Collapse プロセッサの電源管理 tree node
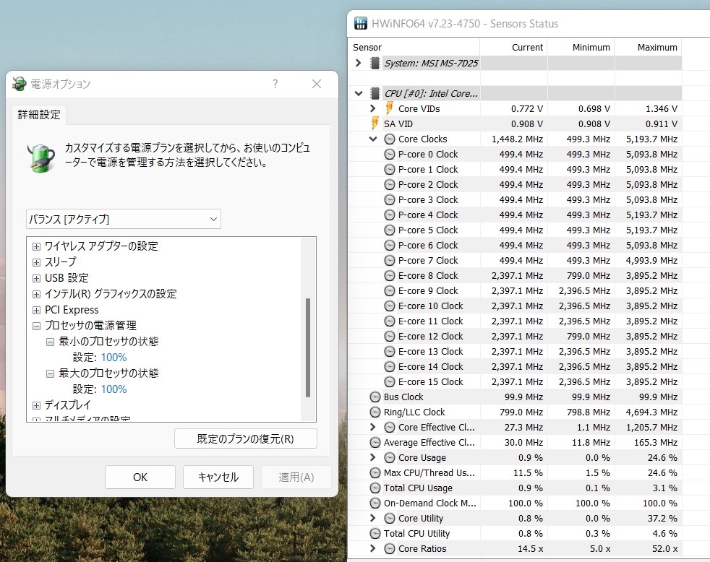The image size is (710, 562). (37, 326)
